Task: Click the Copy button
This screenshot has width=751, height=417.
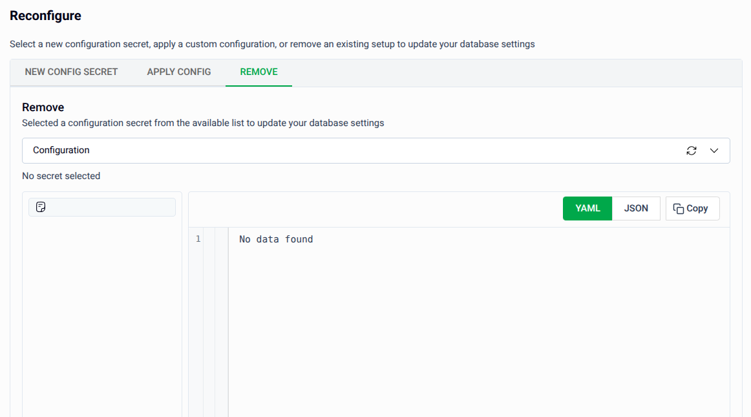Action: click(692, 208)
